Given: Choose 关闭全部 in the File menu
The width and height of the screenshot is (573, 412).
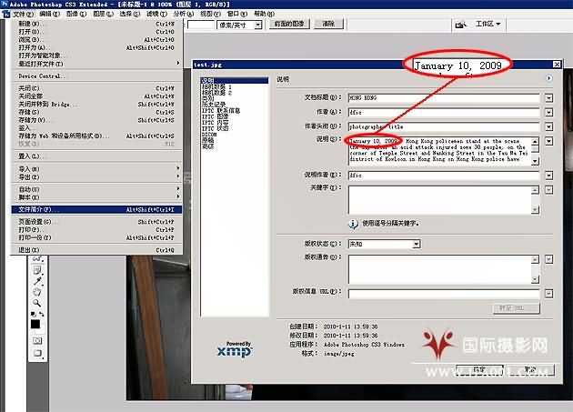Looking at the screenshot, I should [x=96, y=96].
